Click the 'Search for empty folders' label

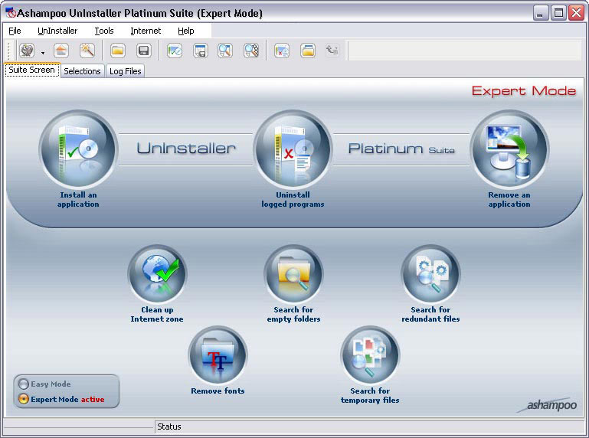(x=293, y=315)
